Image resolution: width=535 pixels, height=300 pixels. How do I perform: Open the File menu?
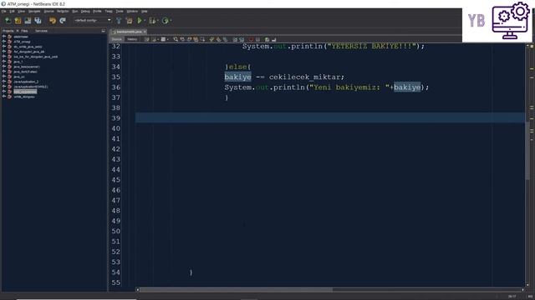3,11
